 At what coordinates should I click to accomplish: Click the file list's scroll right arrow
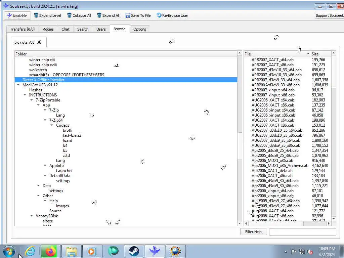(x=329, y=223)
